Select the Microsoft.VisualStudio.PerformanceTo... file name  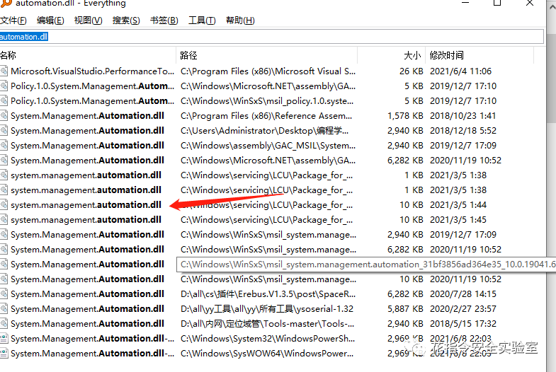coord(93,71)
